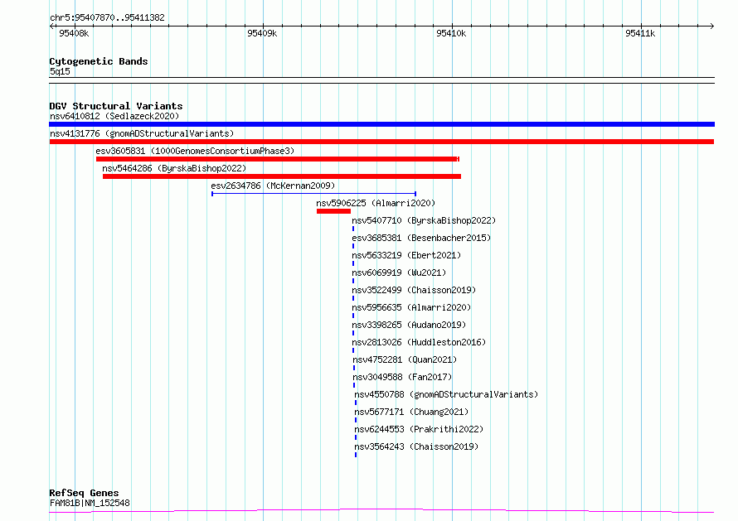Screen dimensions: 738x521
Task: Click nsv5407710 (ByrskaBishop2022) label
Action: 424,220
